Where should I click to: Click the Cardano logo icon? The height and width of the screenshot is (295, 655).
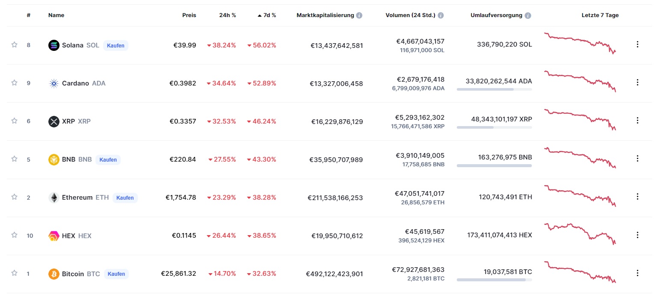click(54, 83)
